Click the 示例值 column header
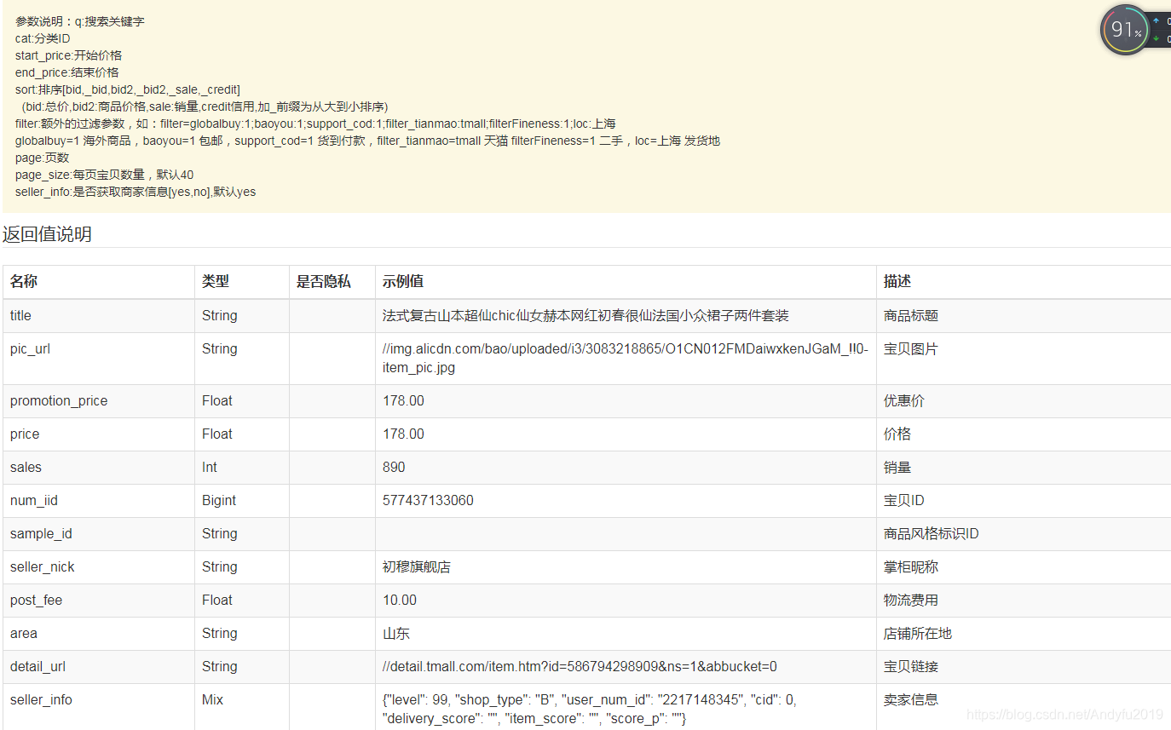 click(x=403, y=281)
